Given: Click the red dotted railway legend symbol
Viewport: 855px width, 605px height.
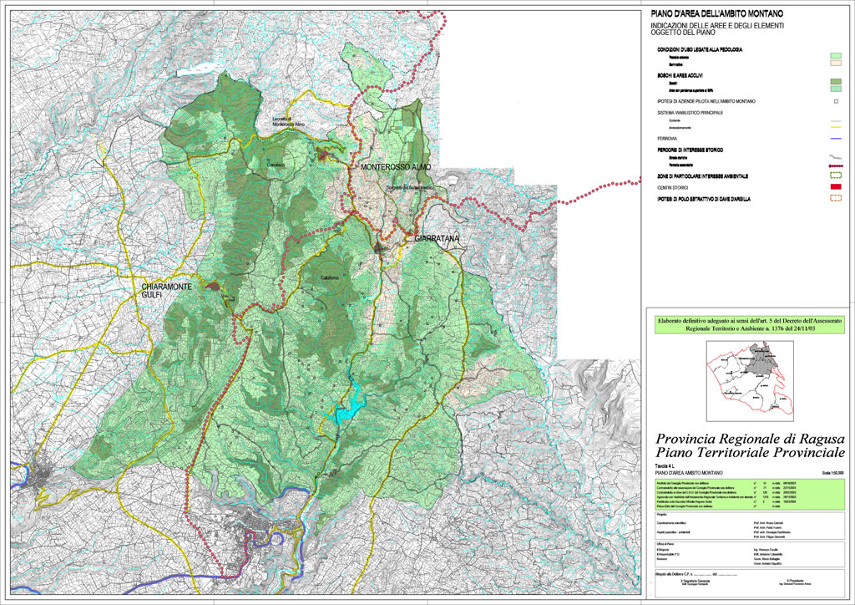Looking at the screenshot, I should coord(835,165).
